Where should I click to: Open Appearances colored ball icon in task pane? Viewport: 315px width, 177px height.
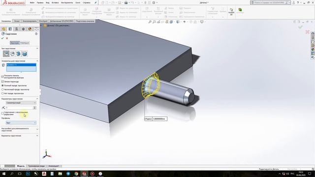[x=313, y=49]
